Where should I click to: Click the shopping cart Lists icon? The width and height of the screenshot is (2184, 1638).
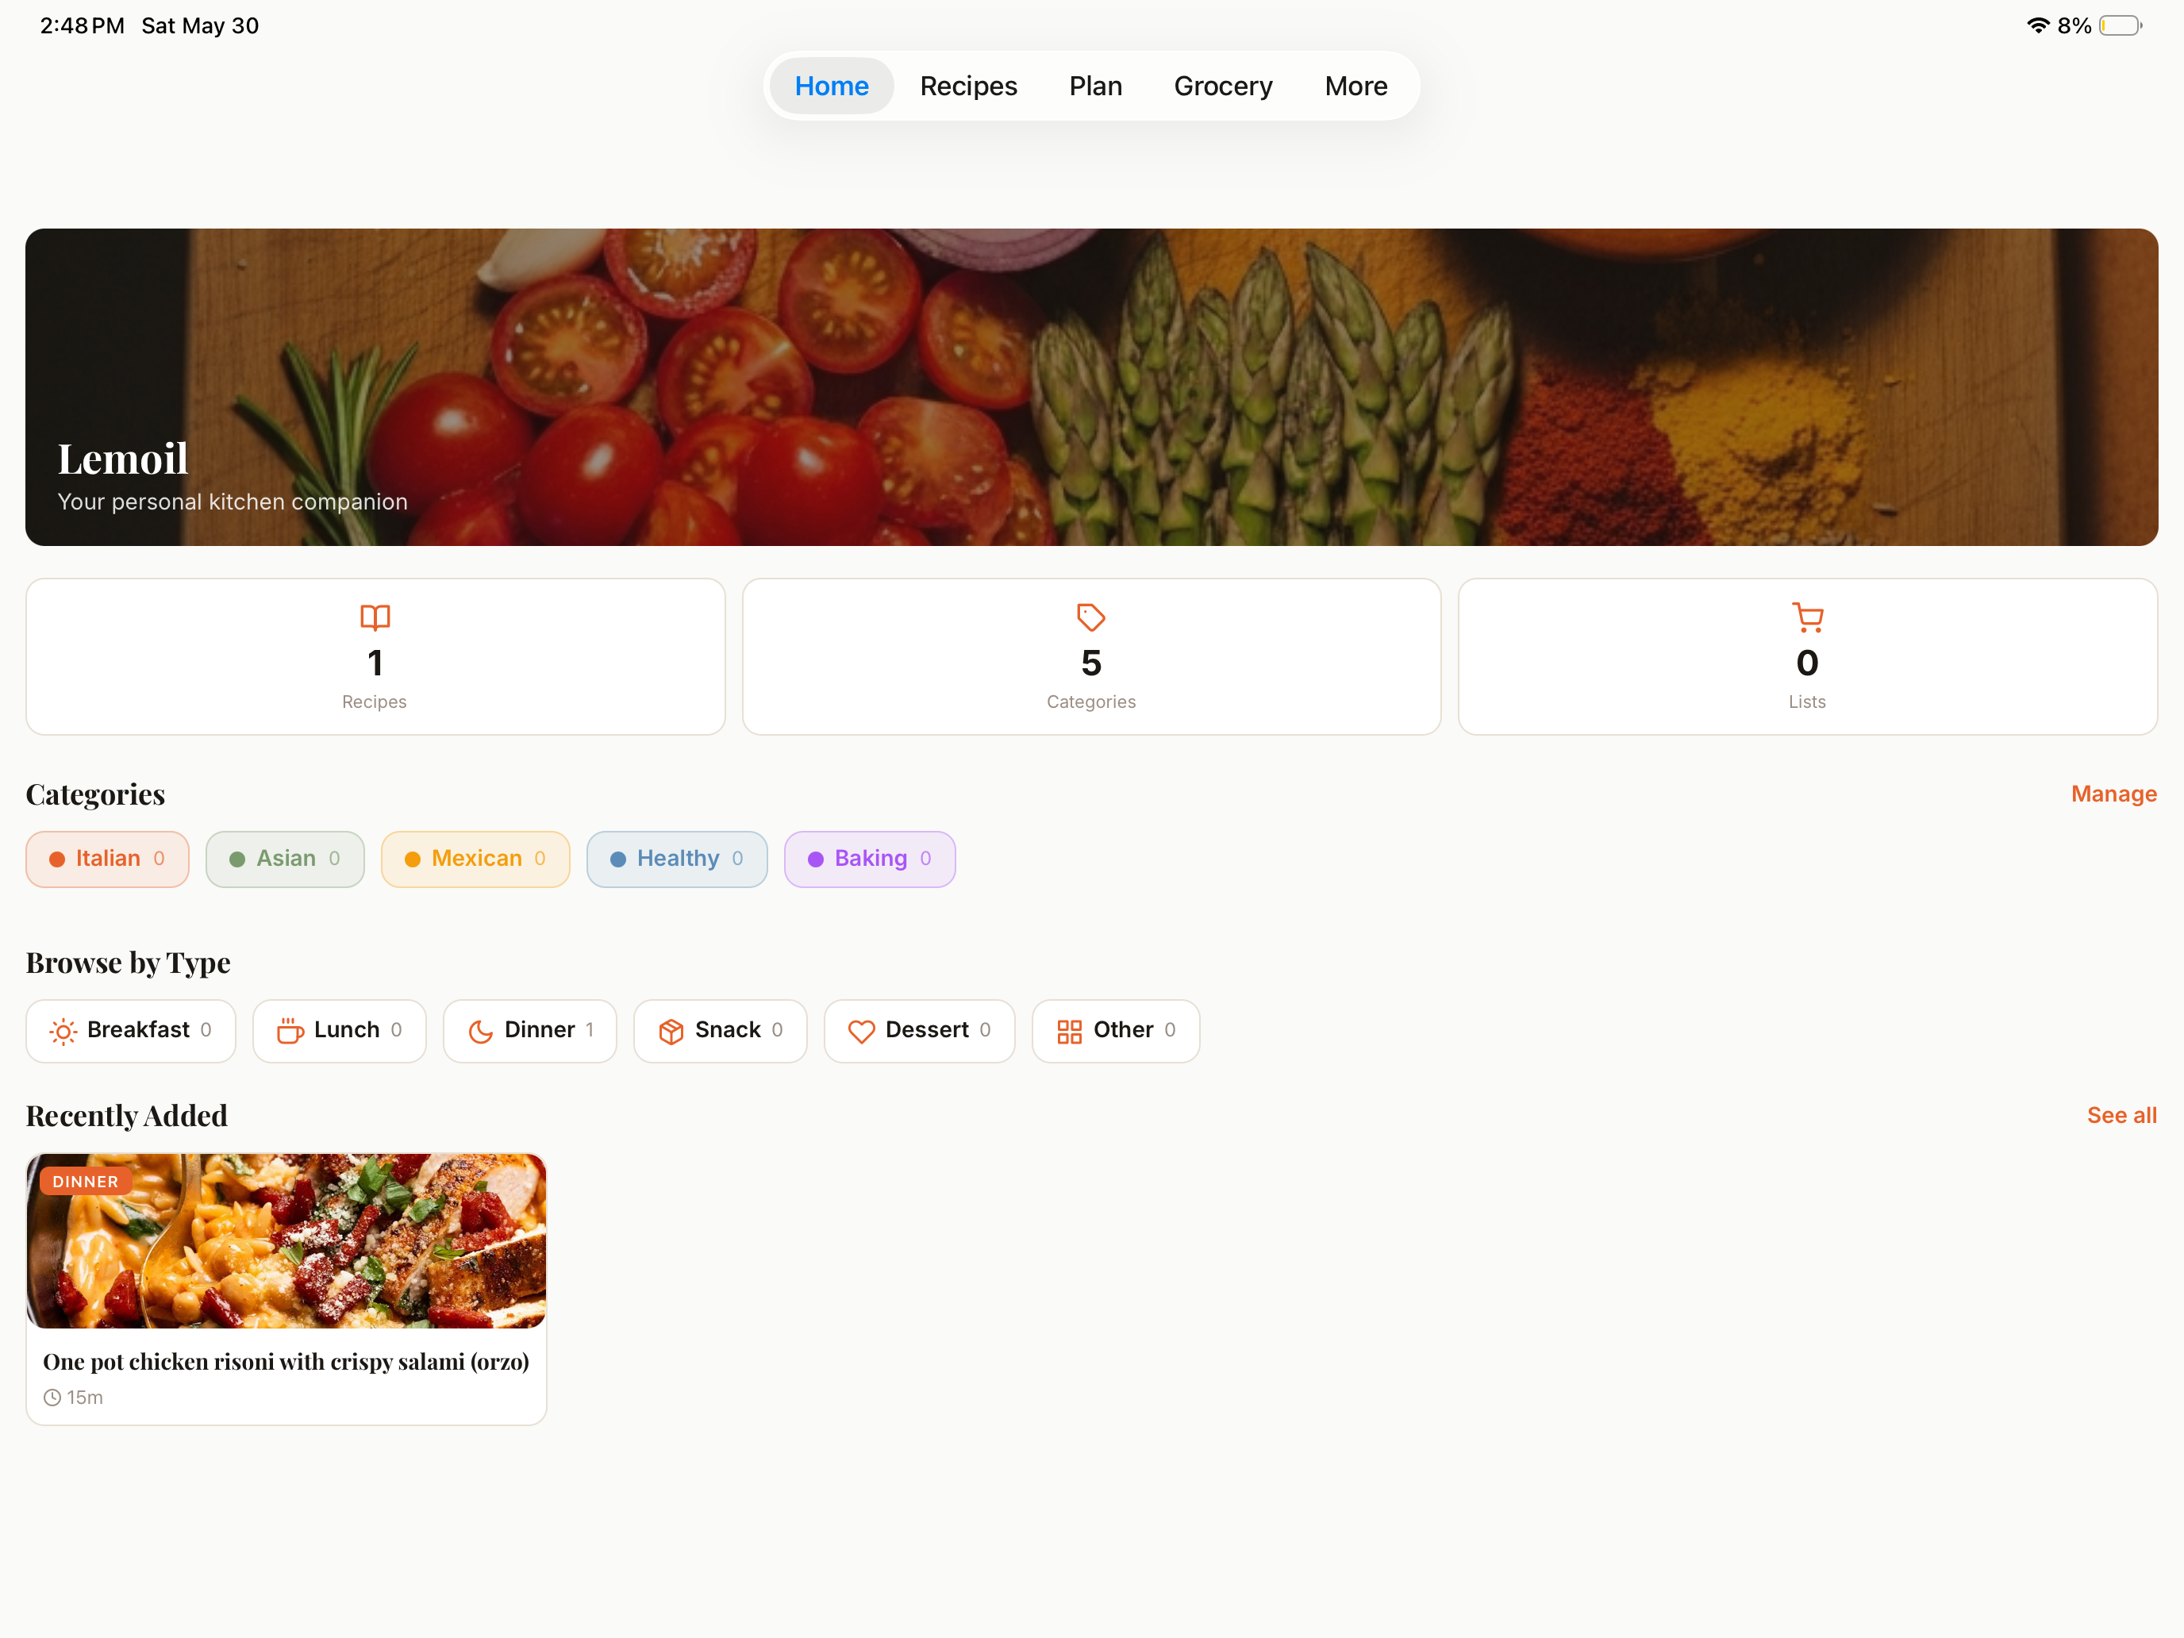pos(1807,617)
